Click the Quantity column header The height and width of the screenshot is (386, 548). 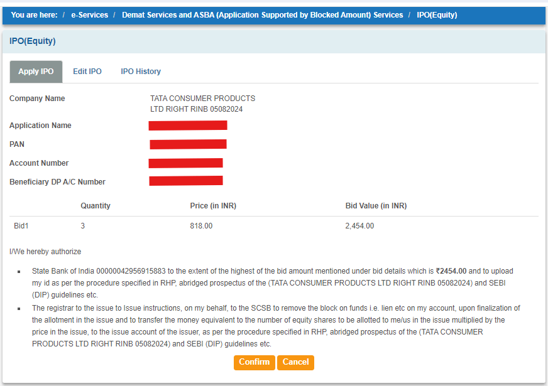click(95, 205)
